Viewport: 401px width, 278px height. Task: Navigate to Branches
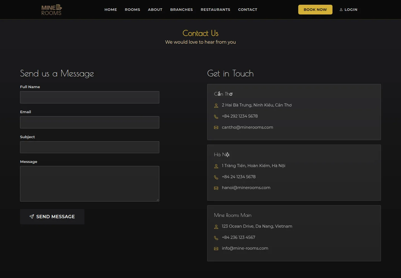pos(182,9)
